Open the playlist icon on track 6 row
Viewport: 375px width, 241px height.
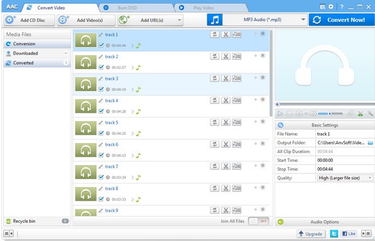237,144
